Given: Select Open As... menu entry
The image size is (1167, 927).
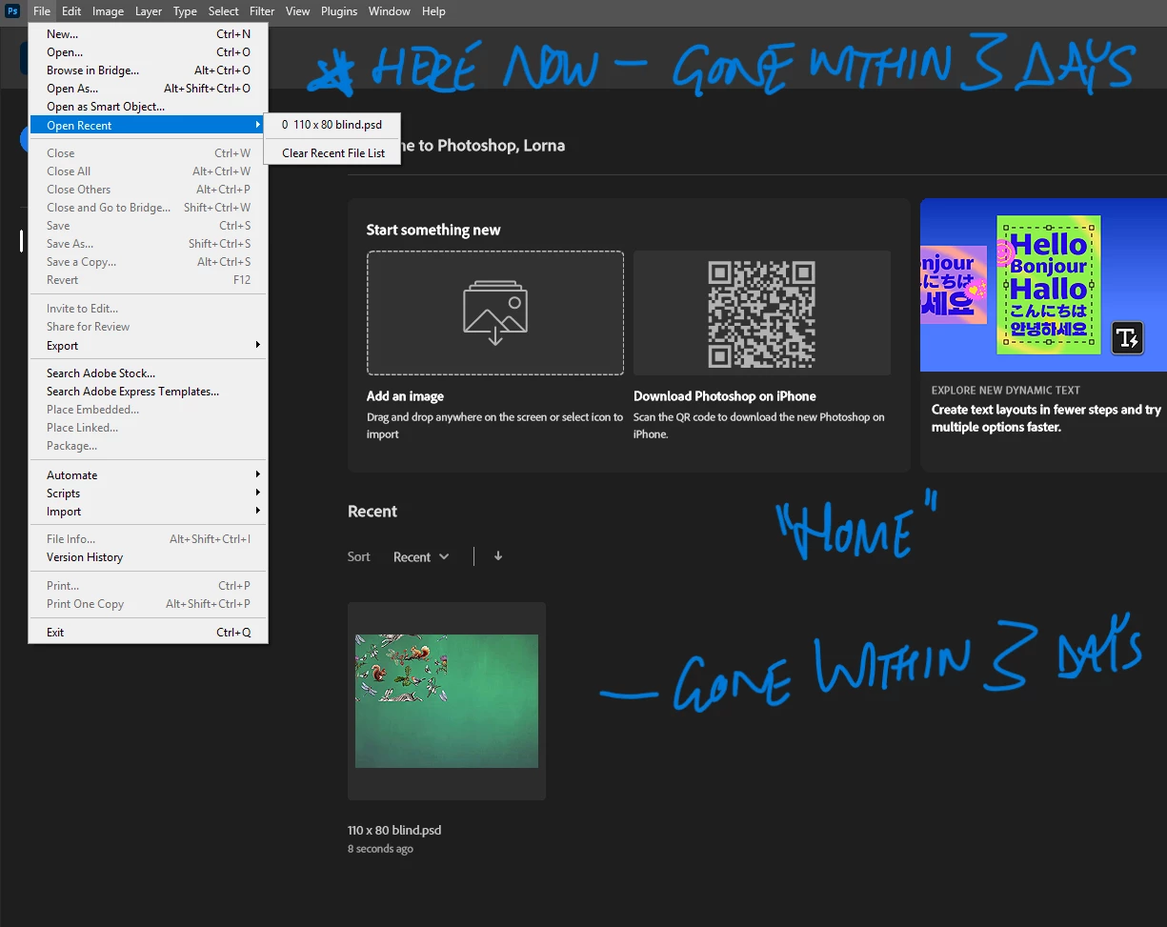Looking at the screenshot, I should click(149, 89).
